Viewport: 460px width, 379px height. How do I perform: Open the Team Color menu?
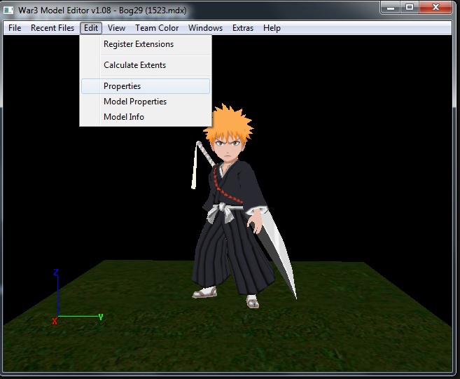[x=157, y=28]
